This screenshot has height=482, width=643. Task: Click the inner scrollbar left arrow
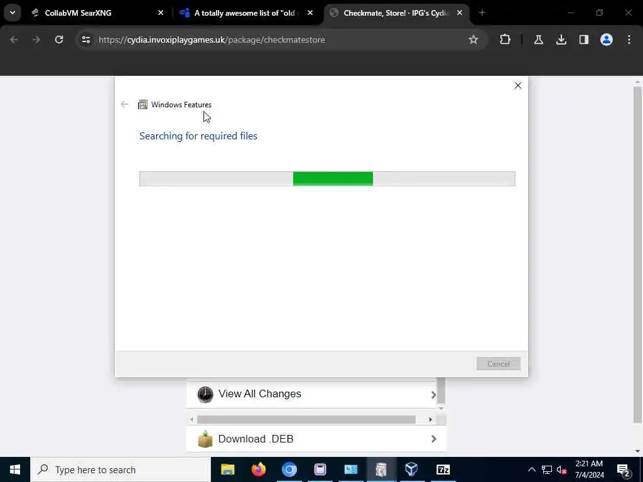tap(192, 420)
